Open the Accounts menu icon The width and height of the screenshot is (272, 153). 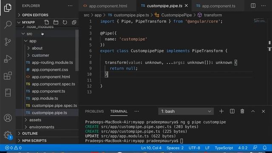8,118
